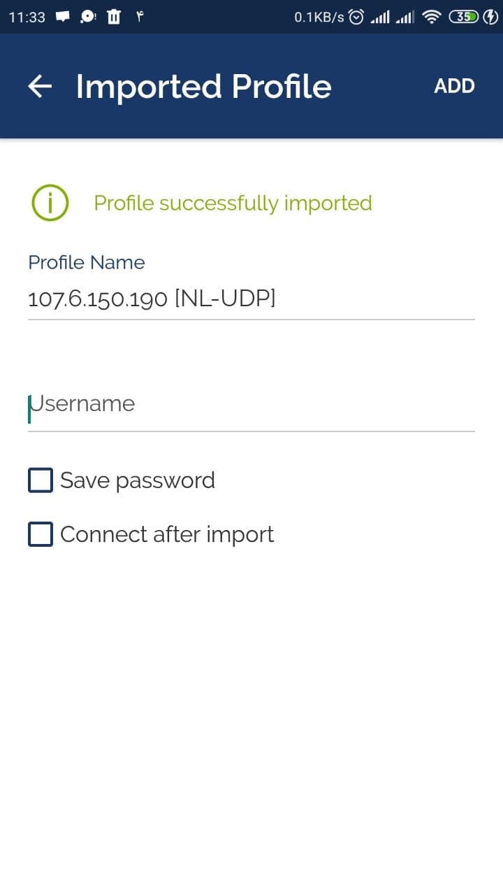The width and height of the screenshot is (503, 895).
Task: Check the Connect after import box
Action: tap(41, 534)
